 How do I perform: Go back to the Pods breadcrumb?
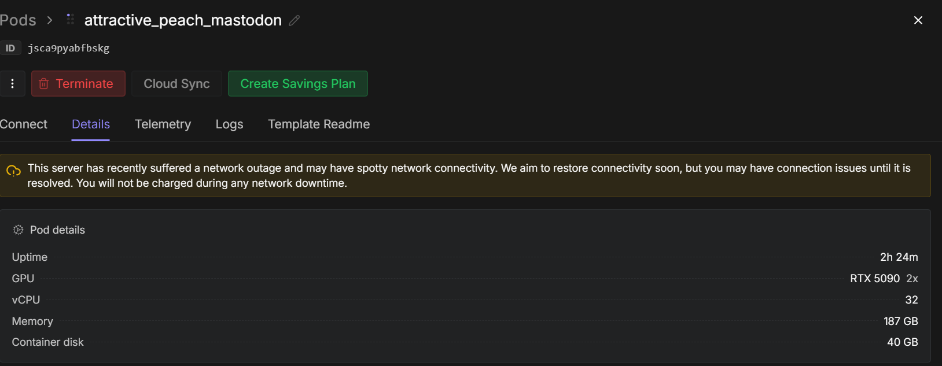(18, 20)
